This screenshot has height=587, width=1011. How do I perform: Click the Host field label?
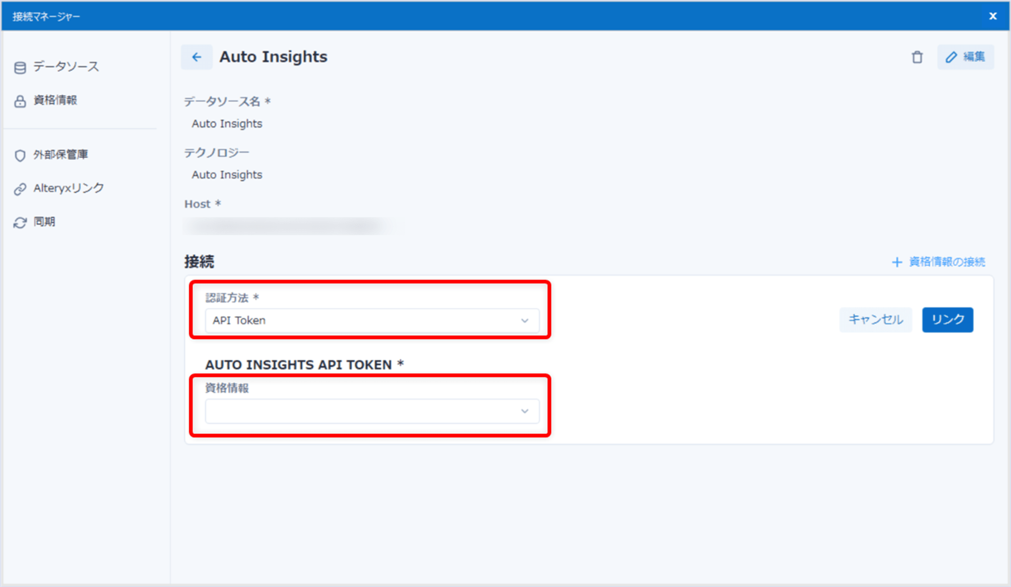pos(202,204)
